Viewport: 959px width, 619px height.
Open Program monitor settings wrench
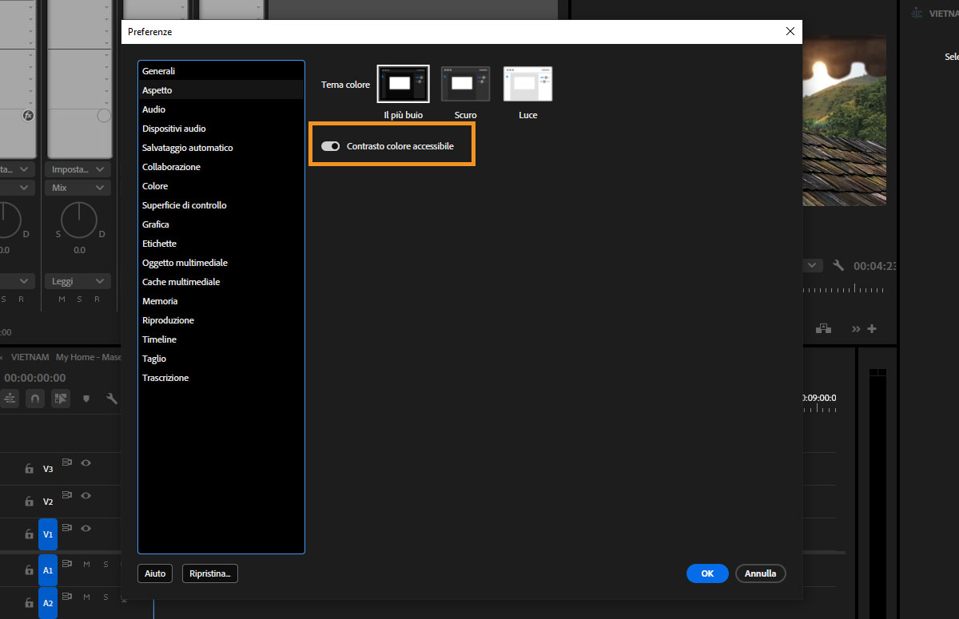(838, 265)
